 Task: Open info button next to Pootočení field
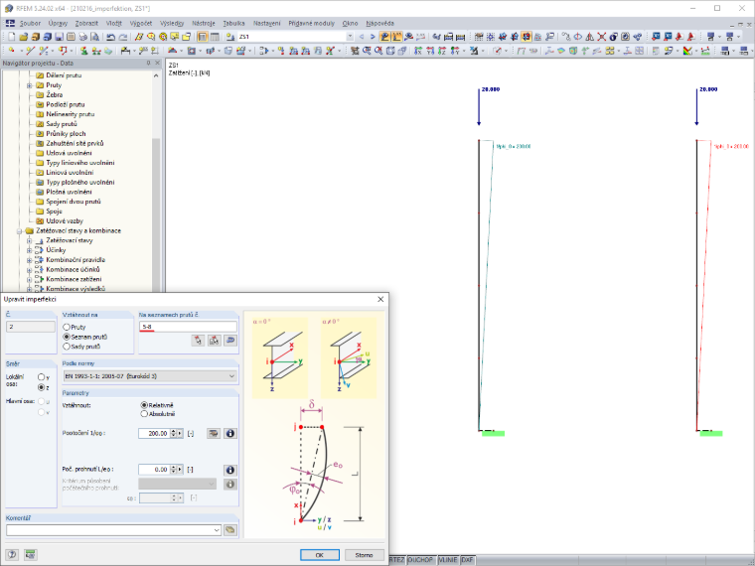(x=230, y=433)
